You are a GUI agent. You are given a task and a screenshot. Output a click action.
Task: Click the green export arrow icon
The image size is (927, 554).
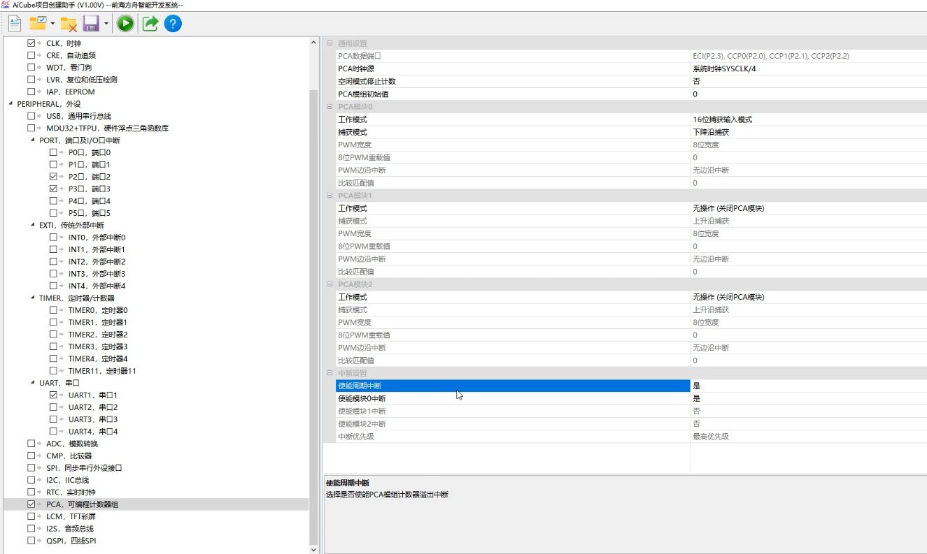(x=150, y=24)
